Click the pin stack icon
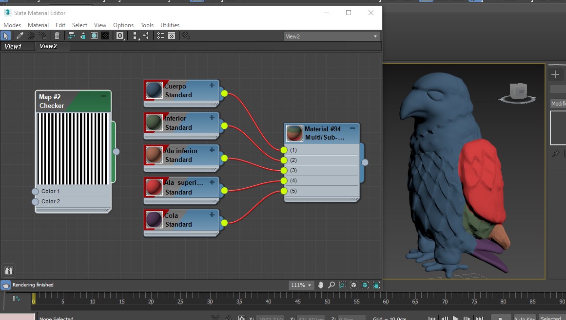This screenshot has height=320, width=566. click(x=555, y=154)
